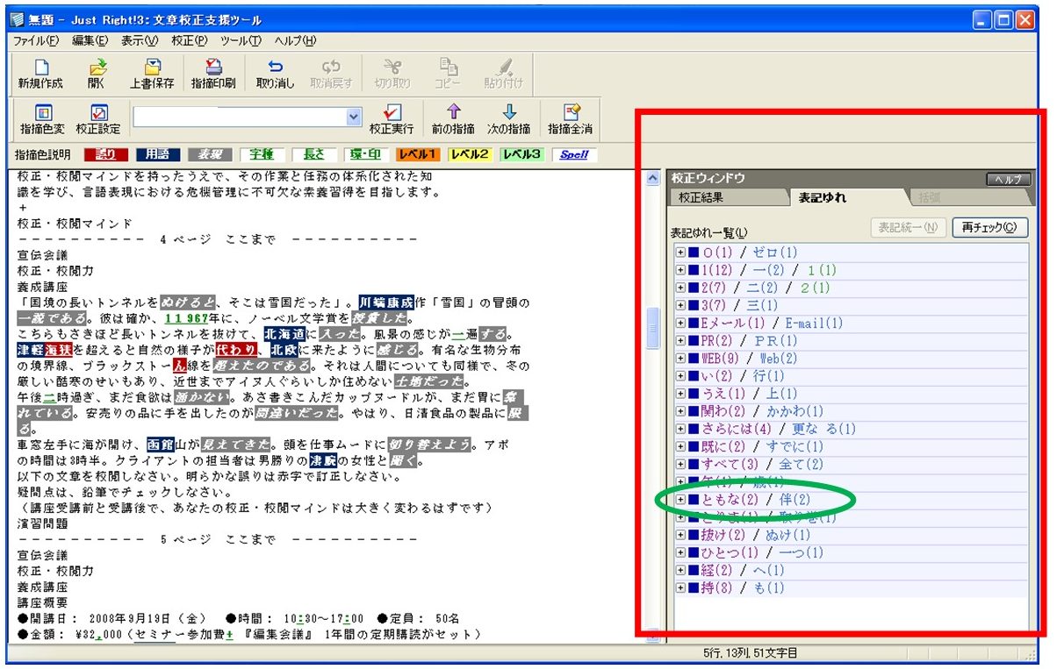This screenshot has height=669, width=1057.
Task: Click the 再チェック(C) button
Action: (989, 228)
